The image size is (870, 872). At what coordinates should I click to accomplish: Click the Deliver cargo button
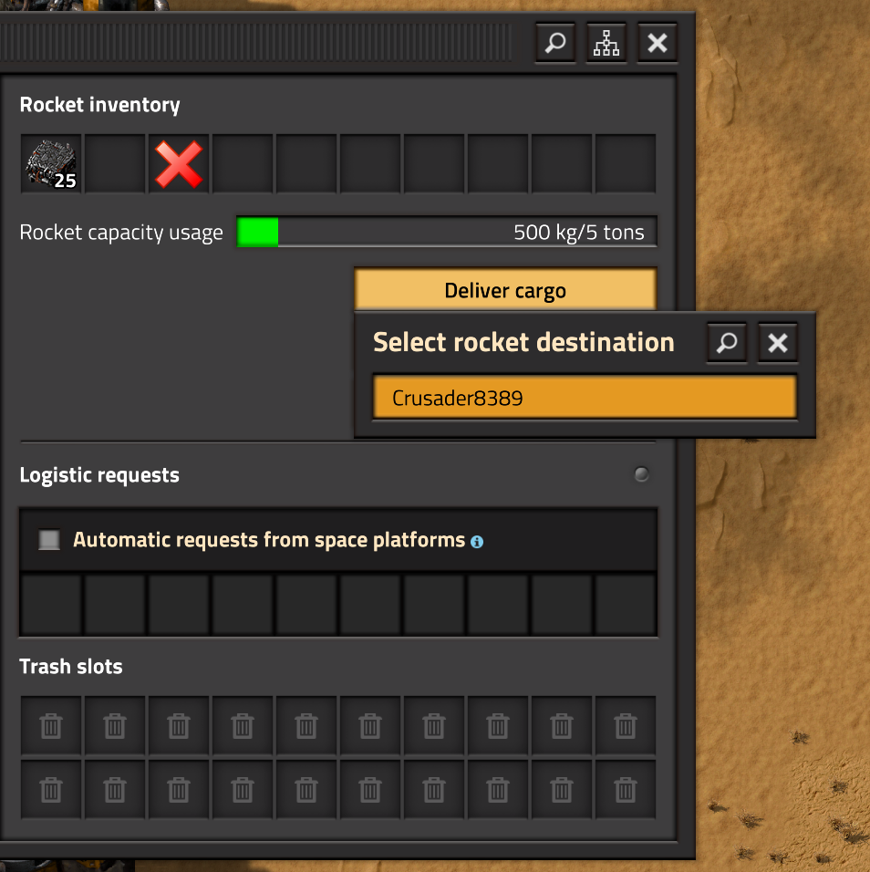(505, 290)
